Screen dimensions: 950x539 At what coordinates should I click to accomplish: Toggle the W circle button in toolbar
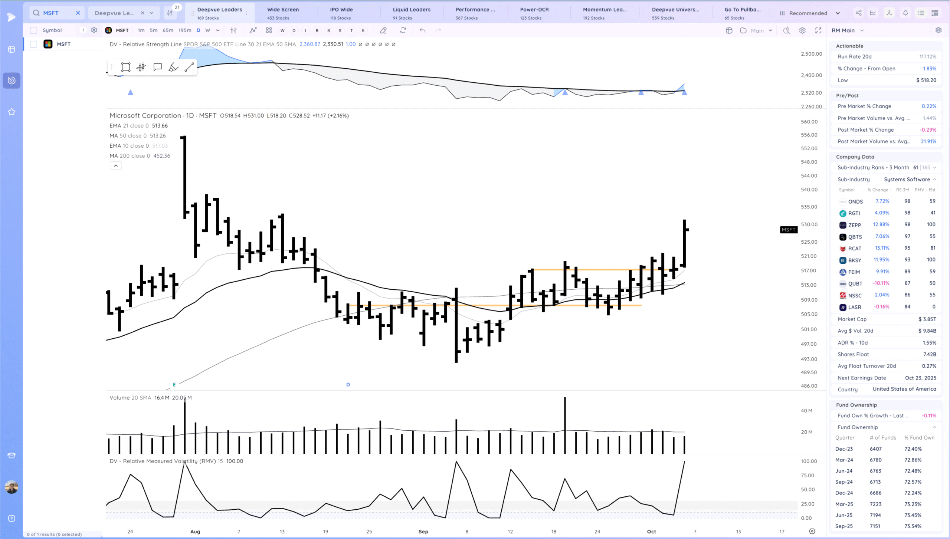tap(282, 30)
